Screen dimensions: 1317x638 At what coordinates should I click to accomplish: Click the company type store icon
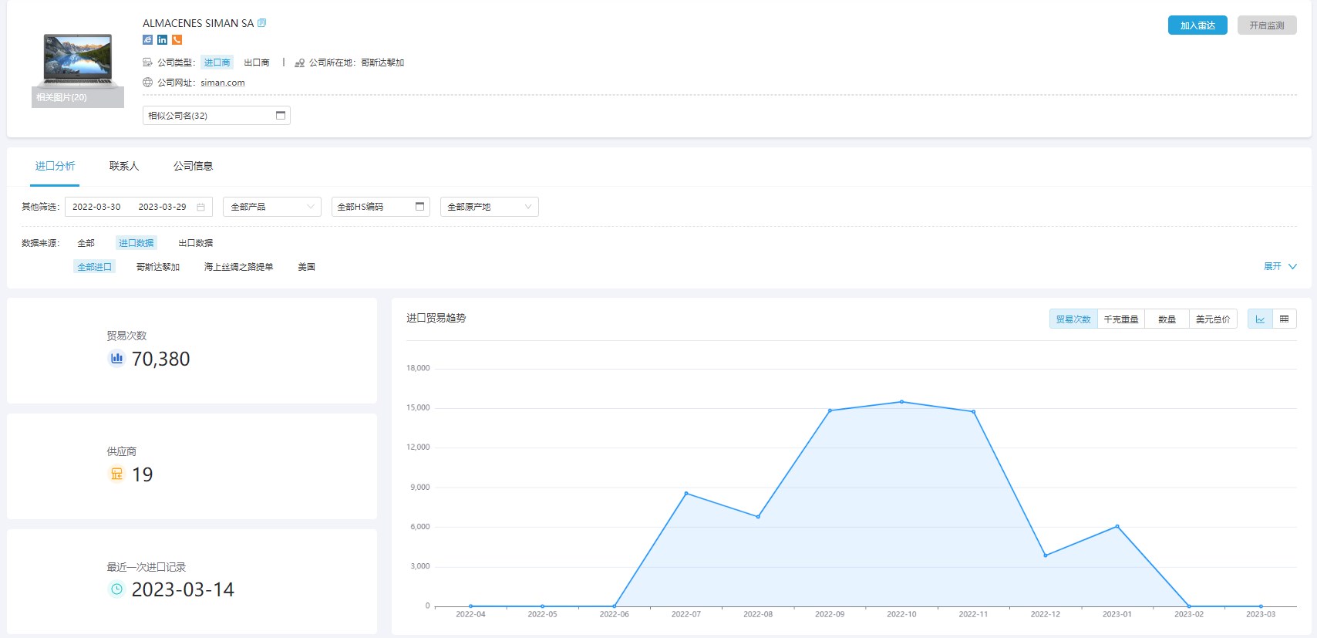point(147,62)
